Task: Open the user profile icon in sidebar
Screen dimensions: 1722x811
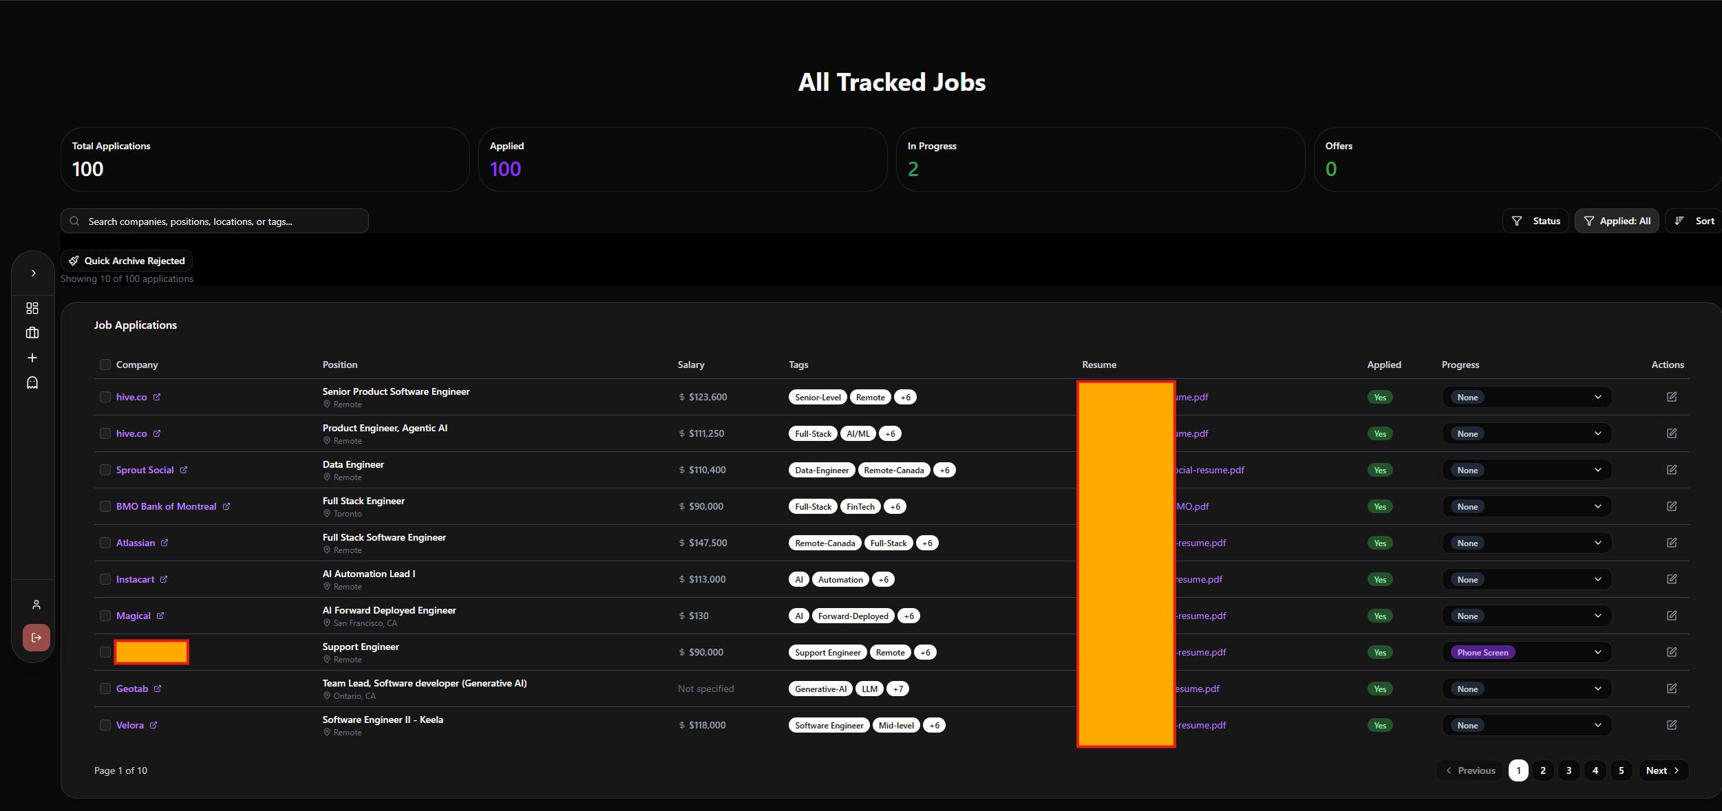Action: click(x=36, y=605)
